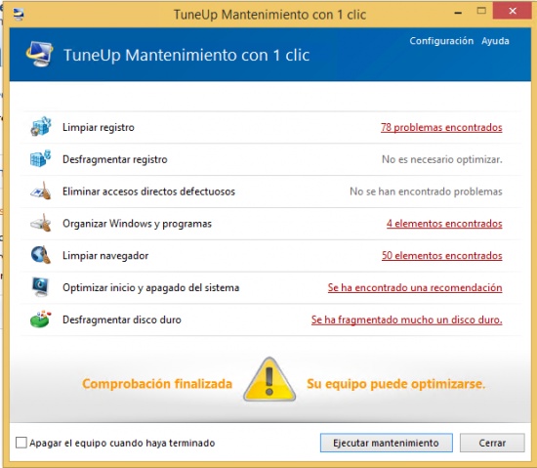This screenshot has width=537, height=468.
Task: Select Eliminar accesos directos defectuosos label
Action: (148, 191)
